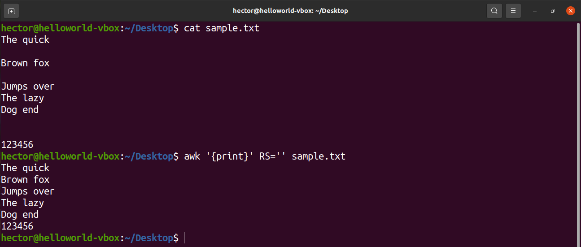The height and width of the screenshot is (247, 581).
Task: Place cursor at the final empty prompt
Action: tap(184, 238)
